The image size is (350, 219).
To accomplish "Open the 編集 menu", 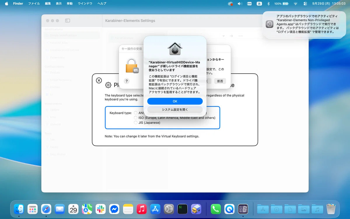I will (x=48, y=4).
